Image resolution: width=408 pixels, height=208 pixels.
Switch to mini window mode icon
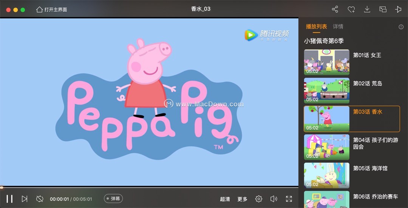click(383, 9)
